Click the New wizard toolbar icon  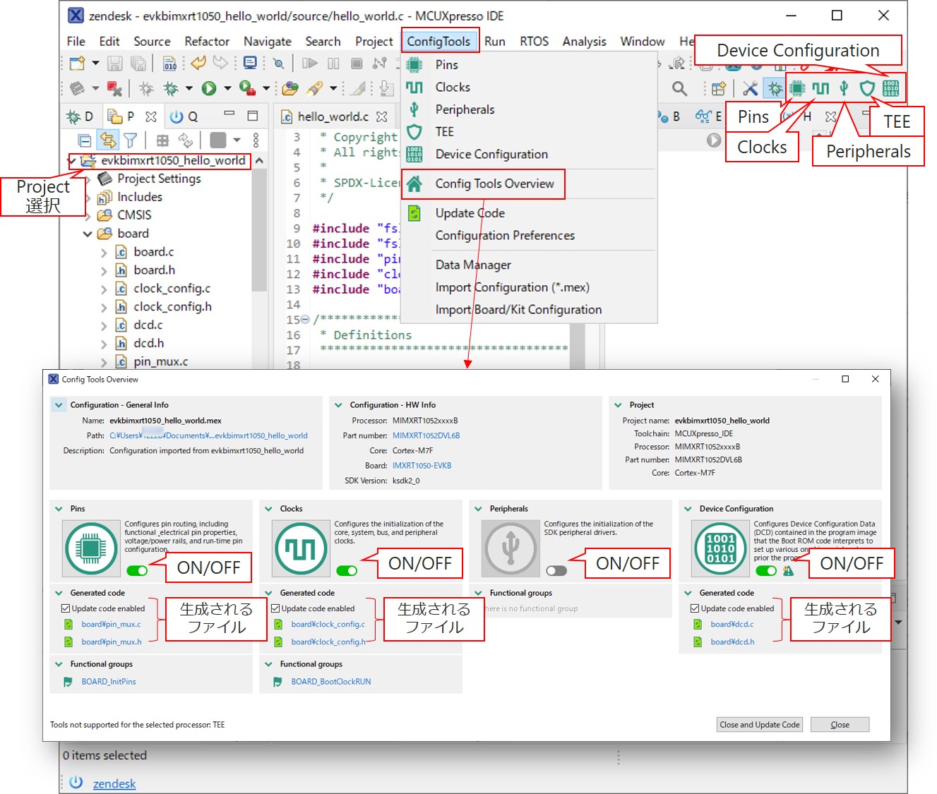pyautogui.click(x=77, y=64)
